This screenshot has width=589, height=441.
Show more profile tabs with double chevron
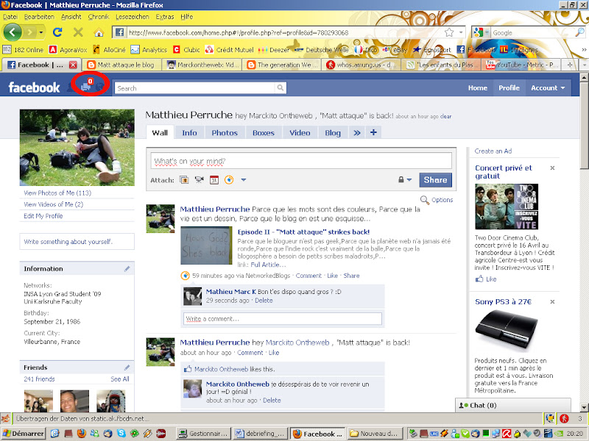(357, 133)
